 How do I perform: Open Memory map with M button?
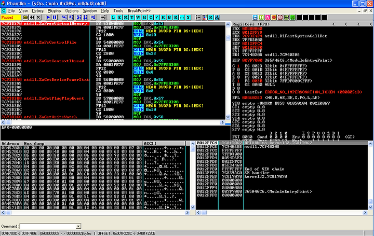126,18
